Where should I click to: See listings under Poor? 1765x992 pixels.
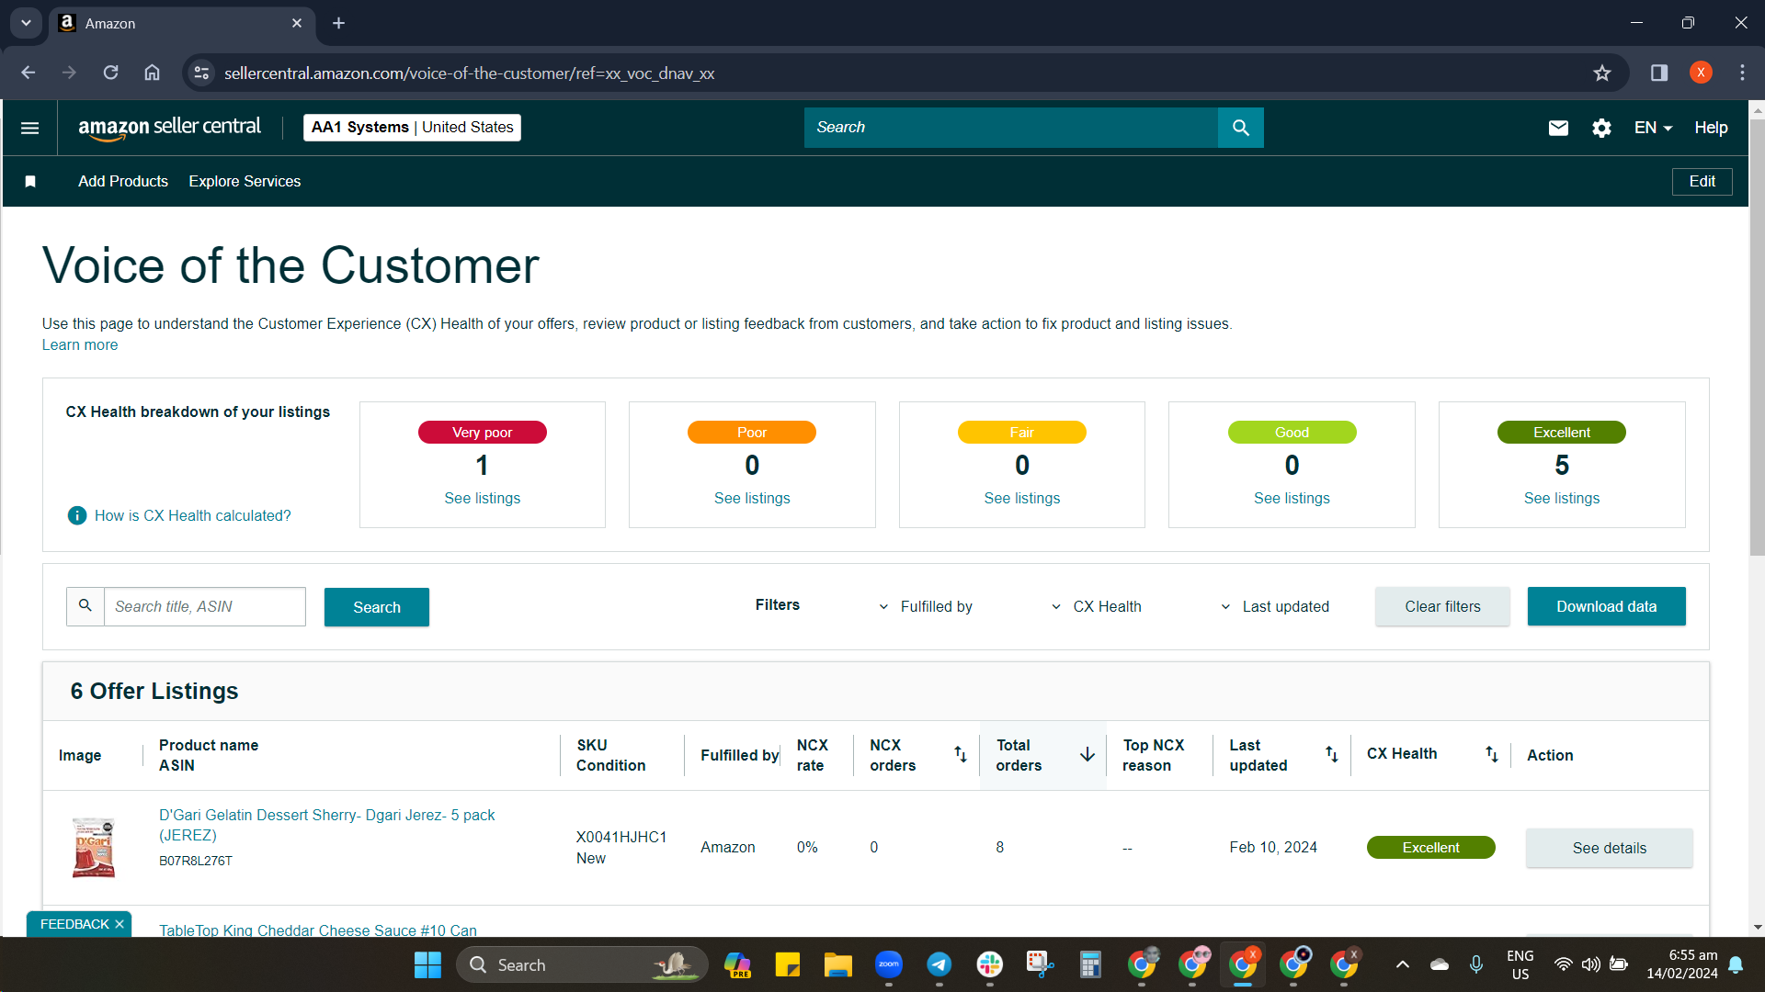pyautogui.click(x=752, y=498)
